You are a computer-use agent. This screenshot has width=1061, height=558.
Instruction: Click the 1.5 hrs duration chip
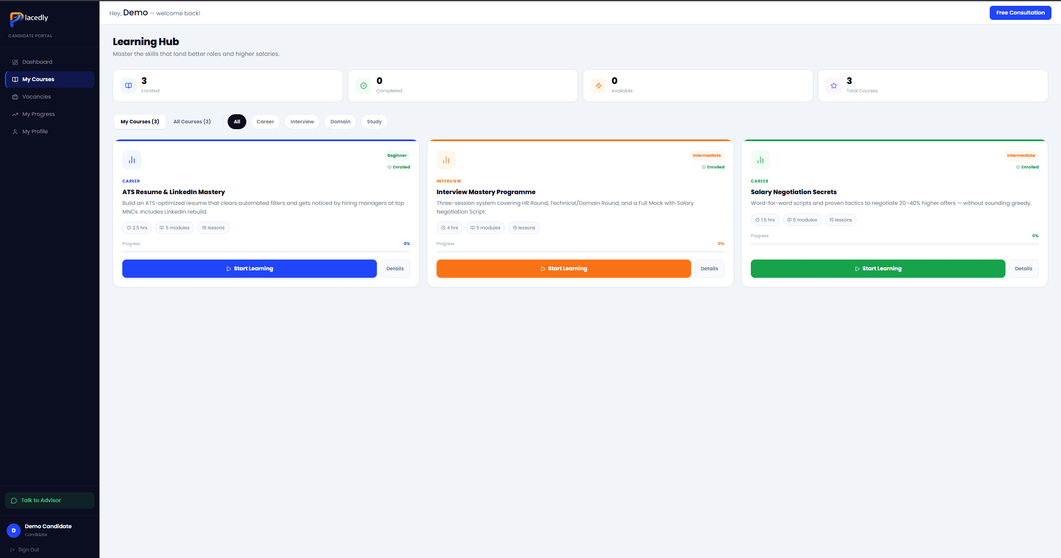(x=765, y=220)
